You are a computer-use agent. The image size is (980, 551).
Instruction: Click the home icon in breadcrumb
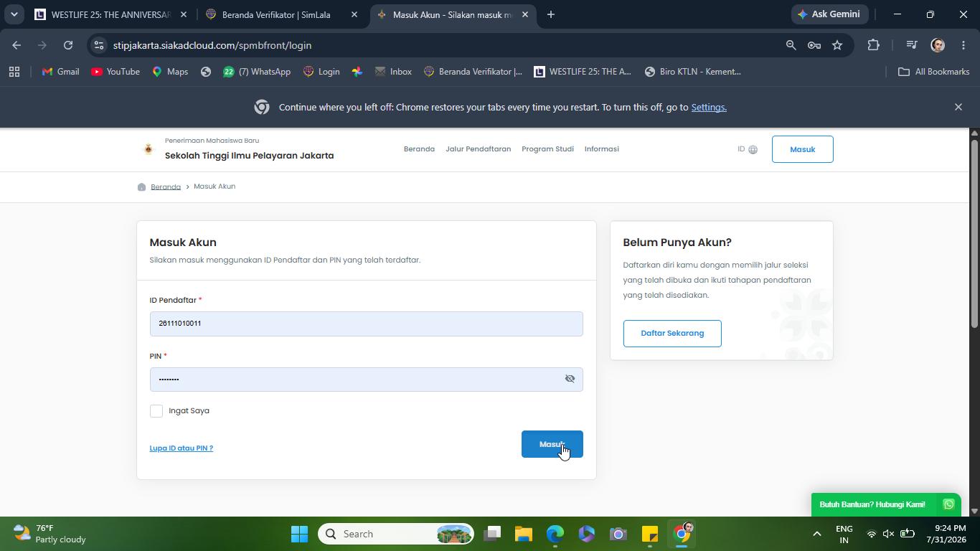(142, 187)
